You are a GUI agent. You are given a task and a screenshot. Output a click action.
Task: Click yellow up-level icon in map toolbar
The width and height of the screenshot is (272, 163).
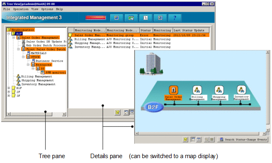pyautogui.click(x=185, y=139)
